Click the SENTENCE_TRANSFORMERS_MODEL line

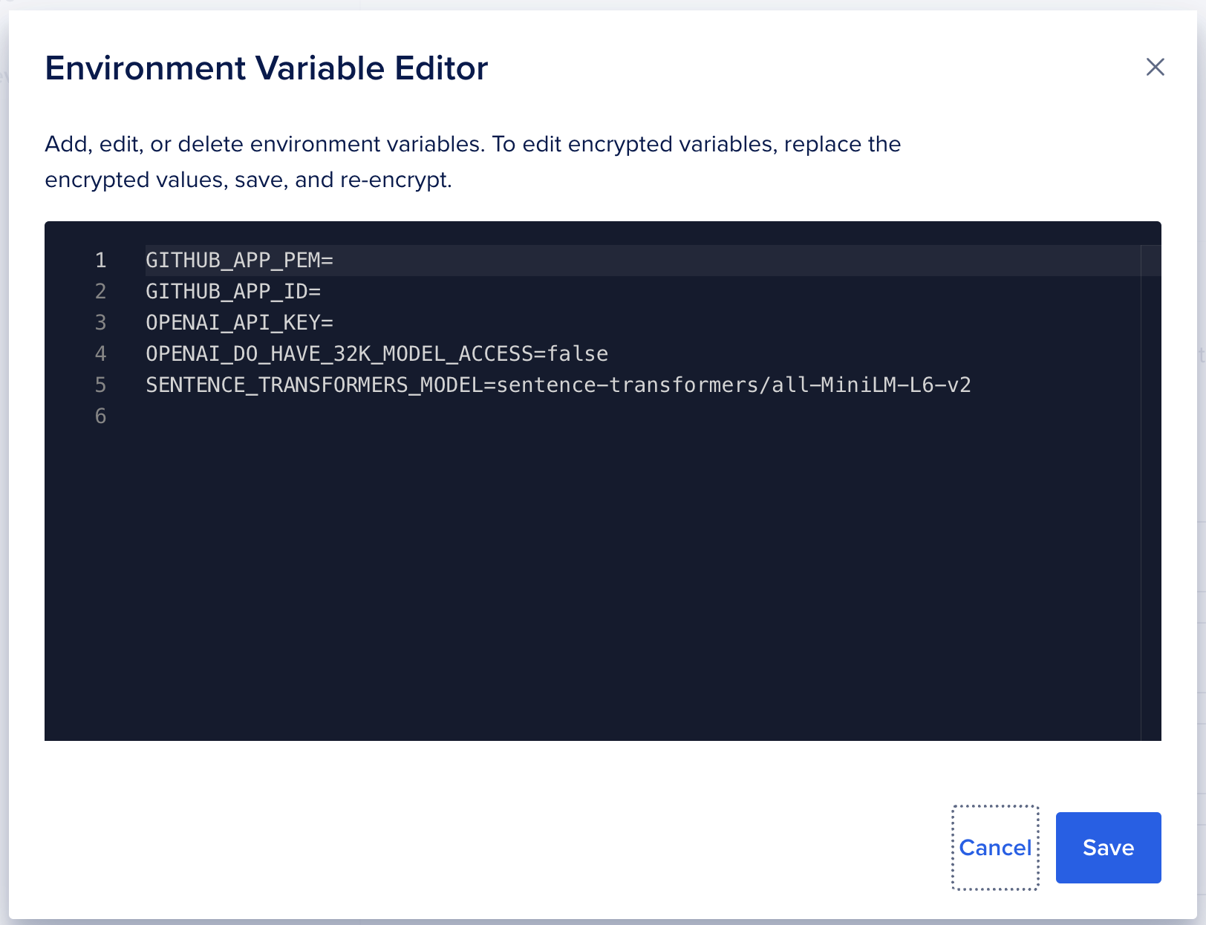[558, 385]
